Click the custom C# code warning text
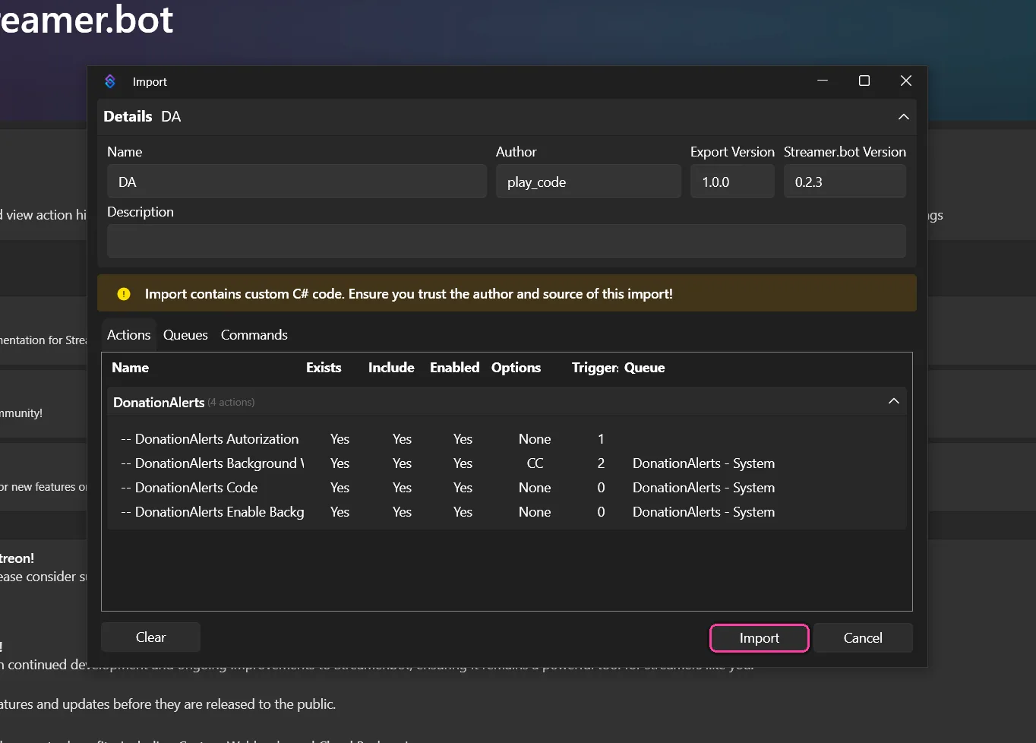 click(x=409, y=294)
